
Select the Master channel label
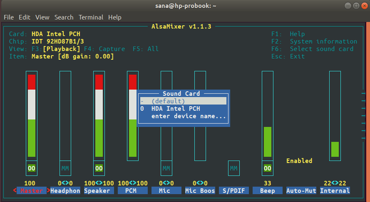[31, 191]
